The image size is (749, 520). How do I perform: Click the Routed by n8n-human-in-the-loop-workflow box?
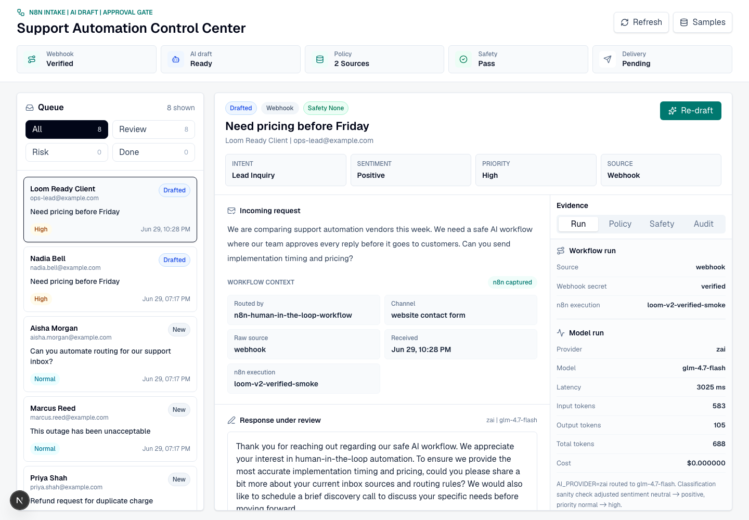pyautogui.click(x=304, y=310)
